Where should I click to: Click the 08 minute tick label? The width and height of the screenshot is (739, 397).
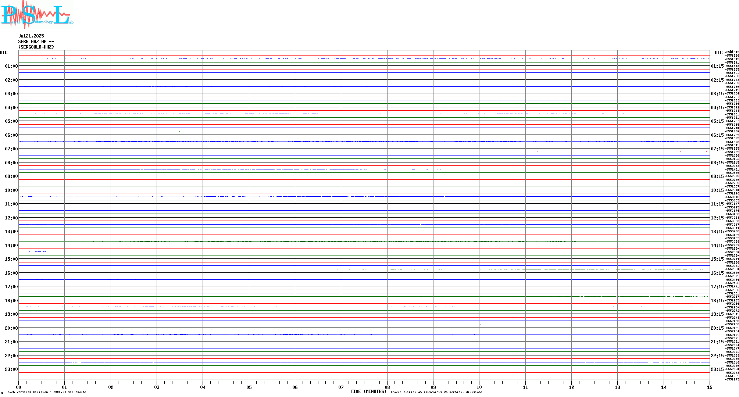(387, 387)
